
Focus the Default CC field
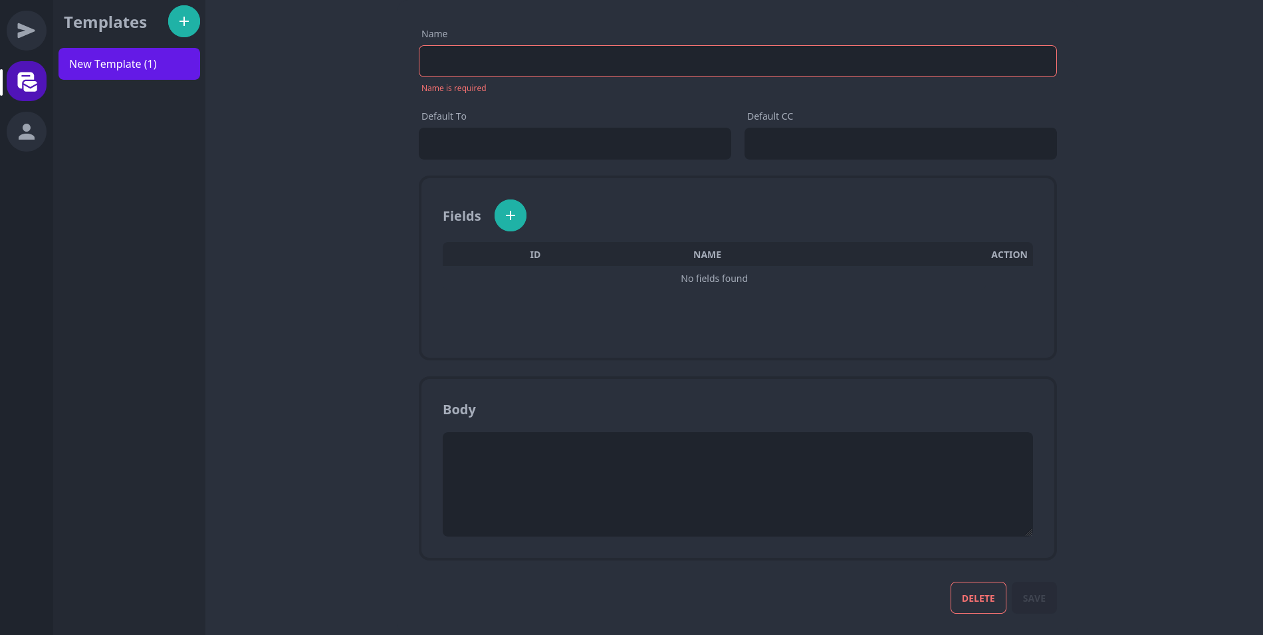(x=900, y=144)
